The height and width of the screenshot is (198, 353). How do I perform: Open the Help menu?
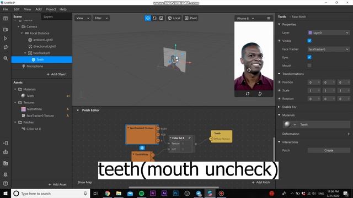[x=63, y=9]
